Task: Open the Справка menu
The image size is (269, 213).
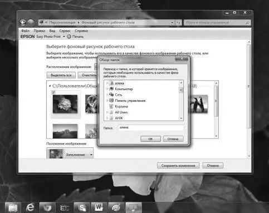Action: click(x=81, y=31)
